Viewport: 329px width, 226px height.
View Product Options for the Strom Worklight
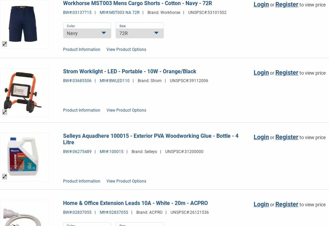pos(126,110)
